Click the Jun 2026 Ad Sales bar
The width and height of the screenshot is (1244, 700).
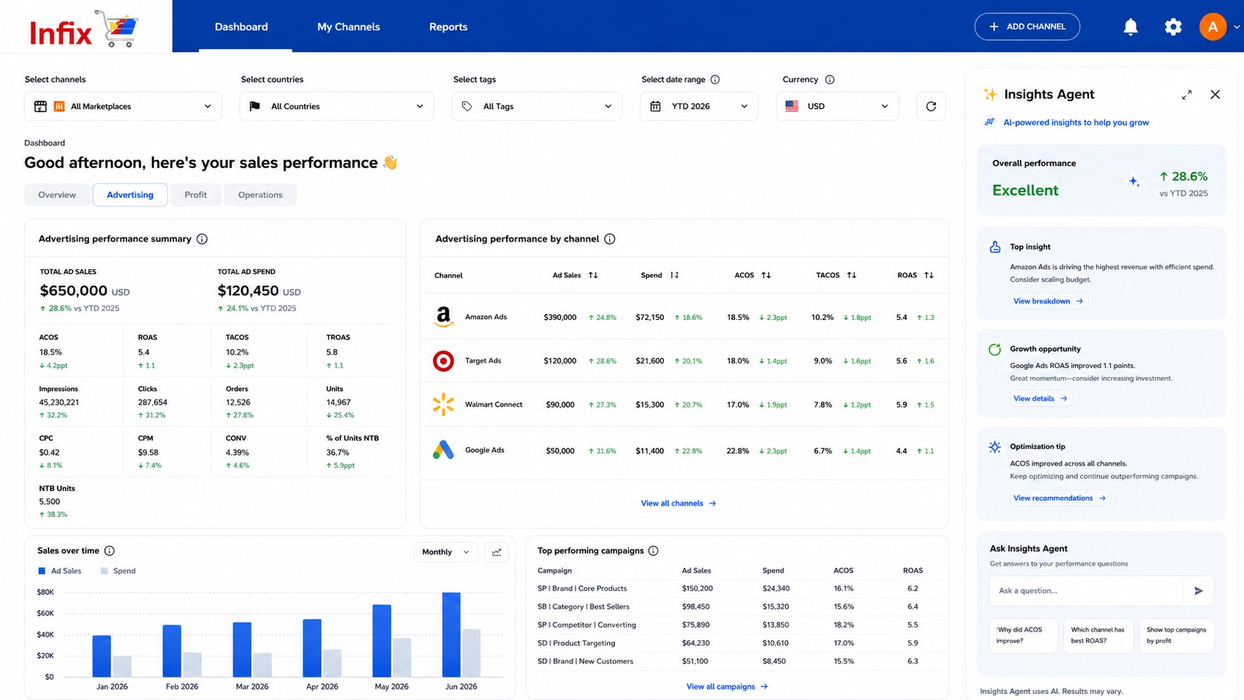452,635
